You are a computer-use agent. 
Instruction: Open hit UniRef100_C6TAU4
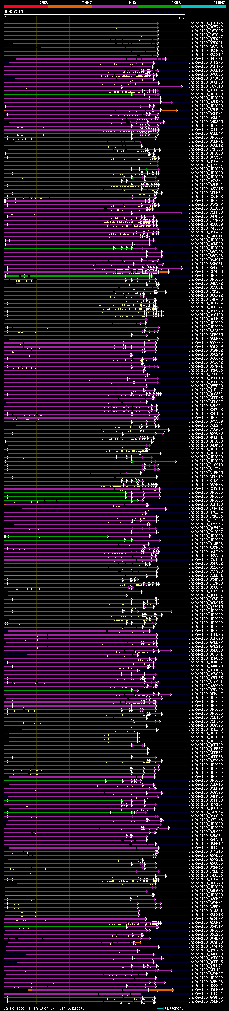tap(205, 35)
